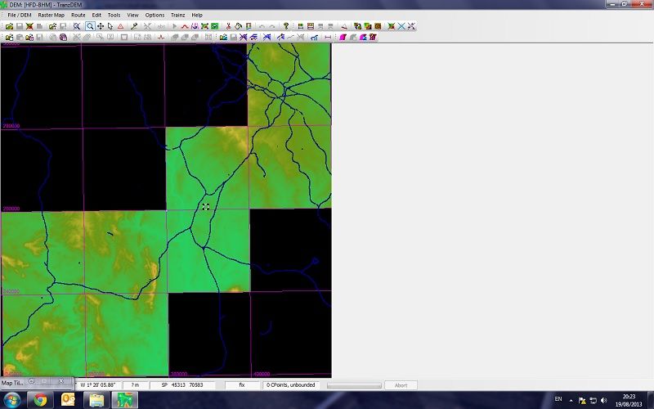Open the Raster Map menu
Screen dimensions: 654x409
pyautogui.click(x=53, y=15)
